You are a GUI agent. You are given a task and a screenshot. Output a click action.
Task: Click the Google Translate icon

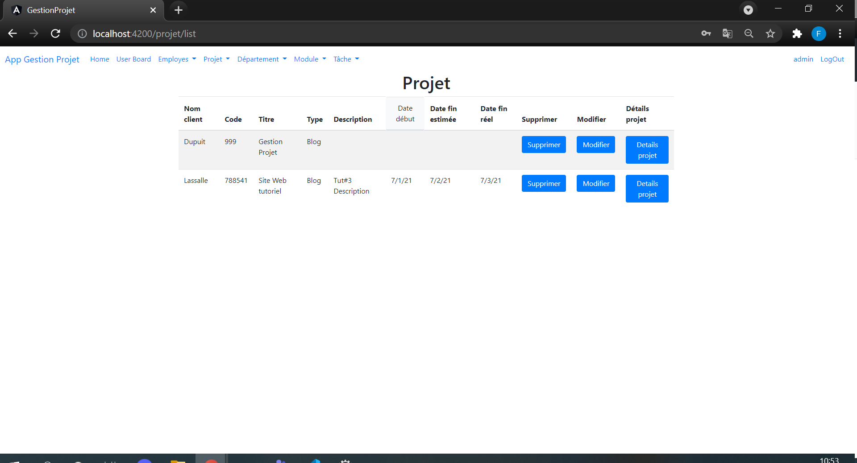727,33
